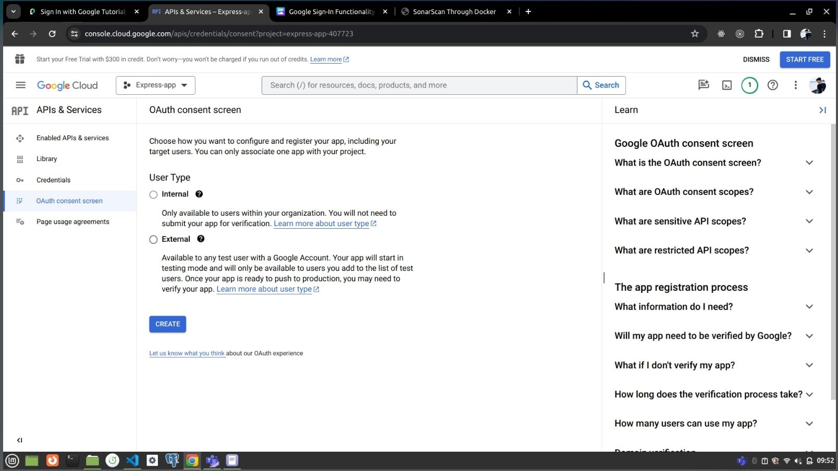Click the help icon beside Internal user type
The image size is (838, 471).
tap(199, 194)
